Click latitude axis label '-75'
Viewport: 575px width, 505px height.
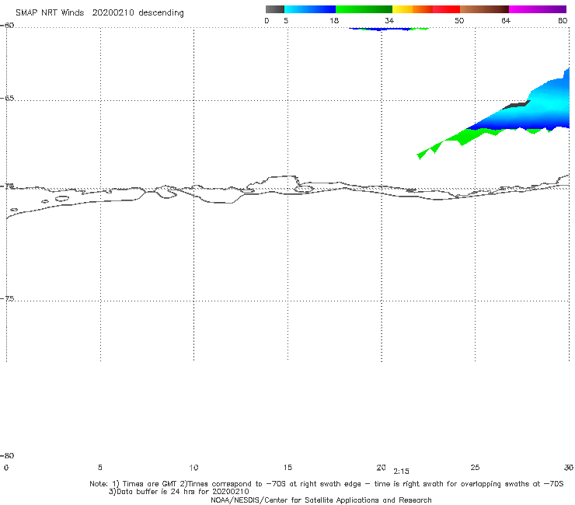pos(8,299)
